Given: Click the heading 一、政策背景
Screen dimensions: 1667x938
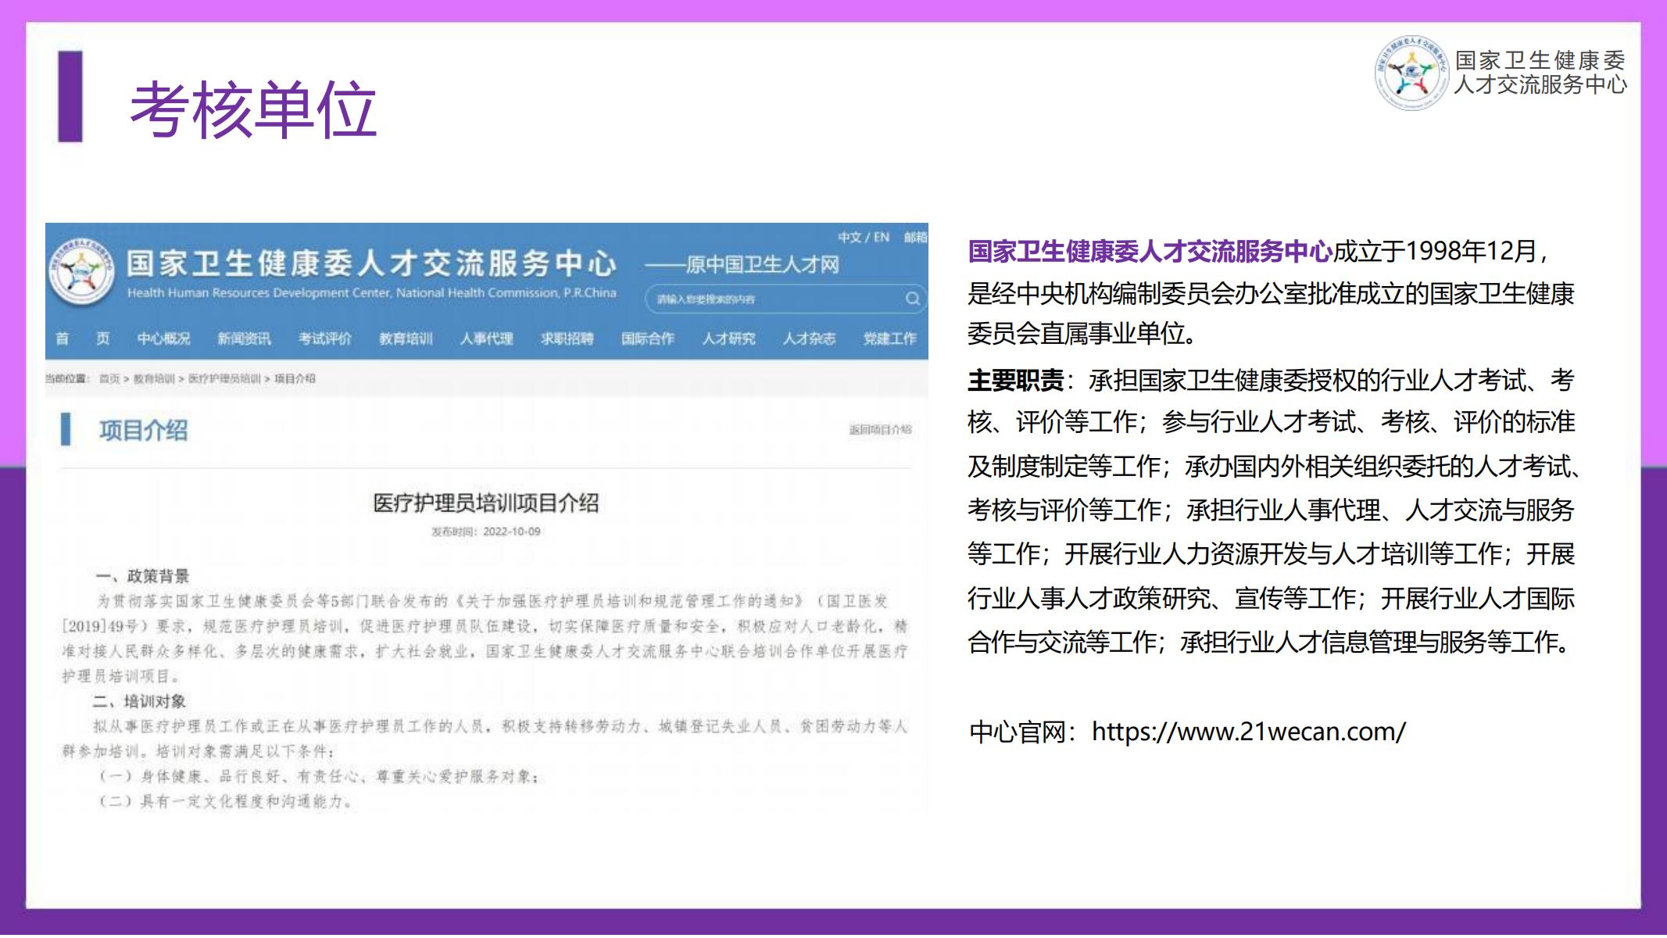Looking at the screenshot, I should [143, 576].
